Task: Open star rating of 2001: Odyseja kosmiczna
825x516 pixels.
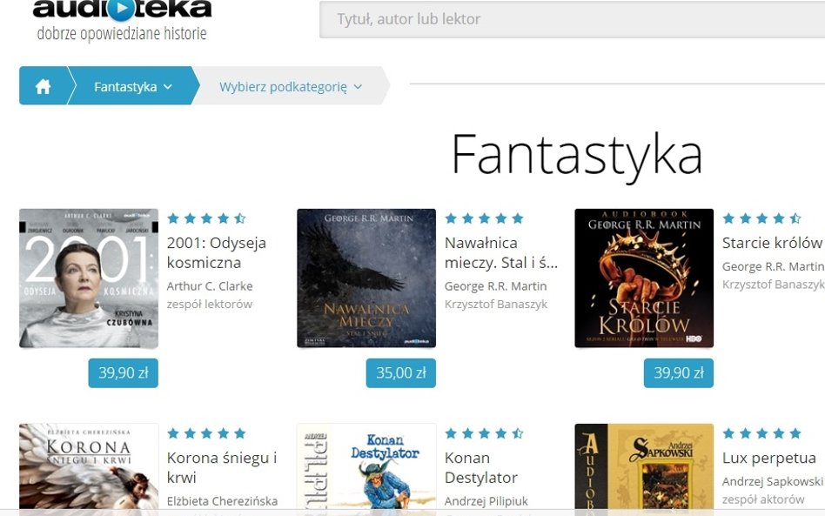Action: tap(206, 218)
